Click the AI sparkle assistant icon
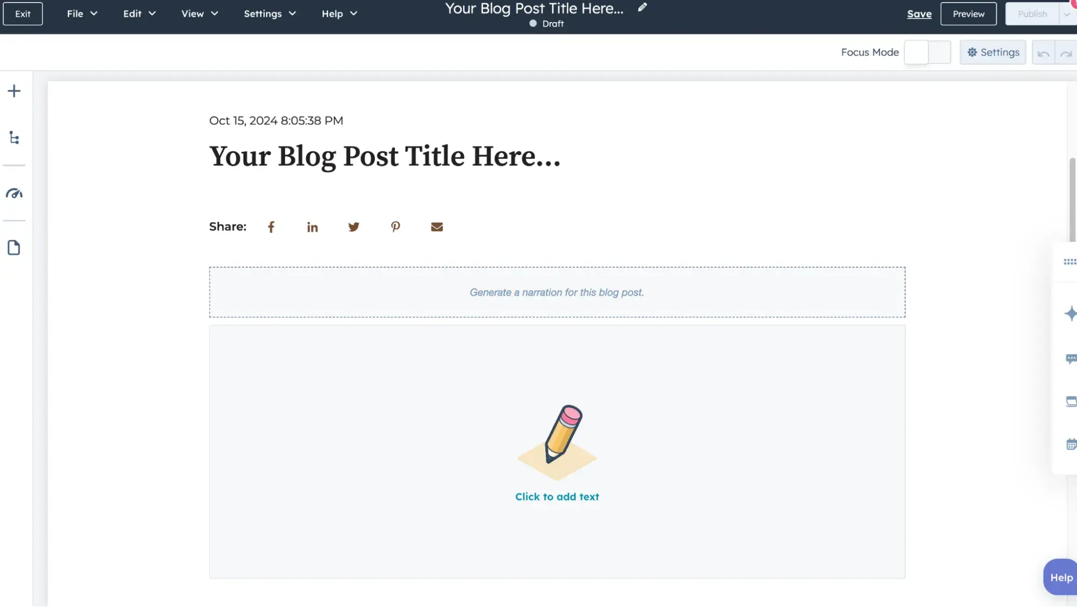This screenshot has height=607, width=1077. click(1068, 313)
